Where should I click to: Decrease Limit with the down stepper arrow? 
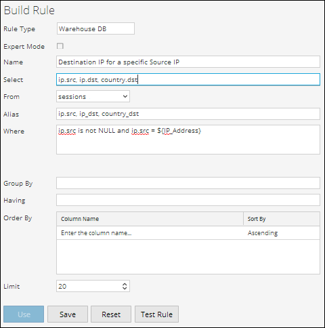[125, 289]
